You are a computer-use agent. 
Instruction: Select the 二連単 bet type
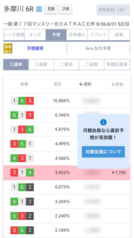66,65
